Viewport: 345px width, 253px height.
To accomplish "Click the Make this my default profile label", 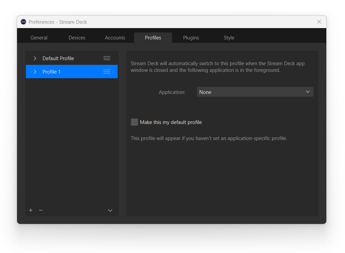I will (171, 122).
